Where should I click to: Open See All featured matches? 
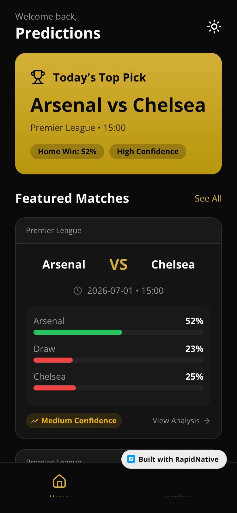[x=208, y=198]
